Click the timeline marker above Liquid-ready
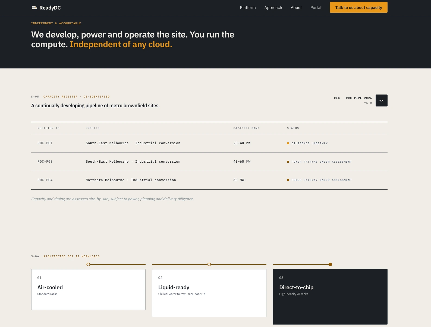The image size is (431, 327). click(x=209, y=265)
